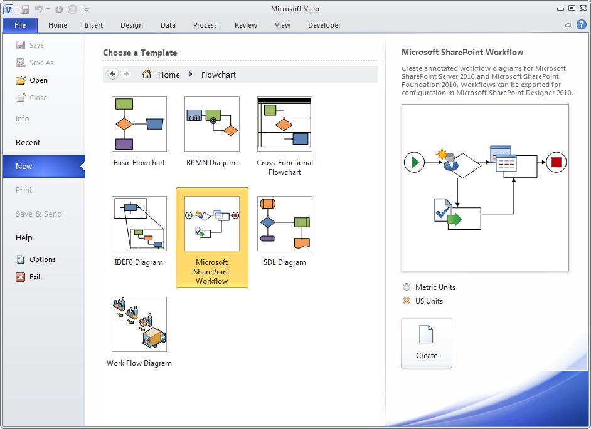Click the Home house icon in breadcrumb
Image resolution: width=591 pixels, height=429 pixels.
point(147,74)
